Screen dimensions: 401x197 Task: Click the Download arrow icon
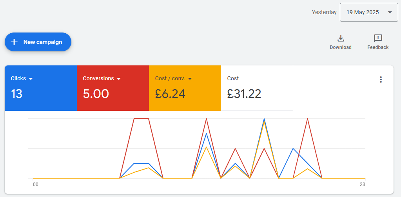[x=340, y=39]
